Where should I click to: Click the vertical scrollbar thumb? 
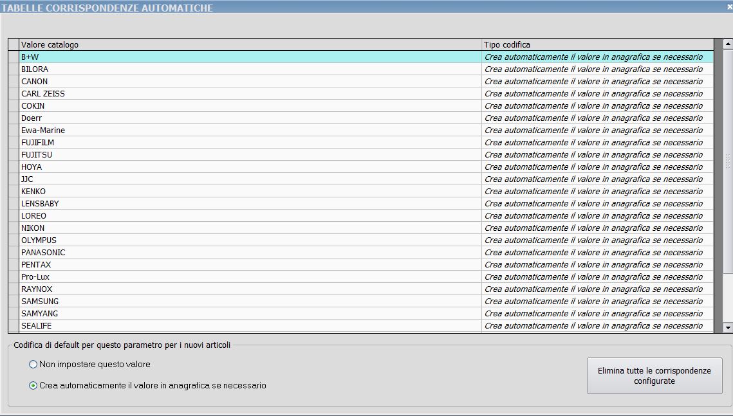(x=728, y=161)
